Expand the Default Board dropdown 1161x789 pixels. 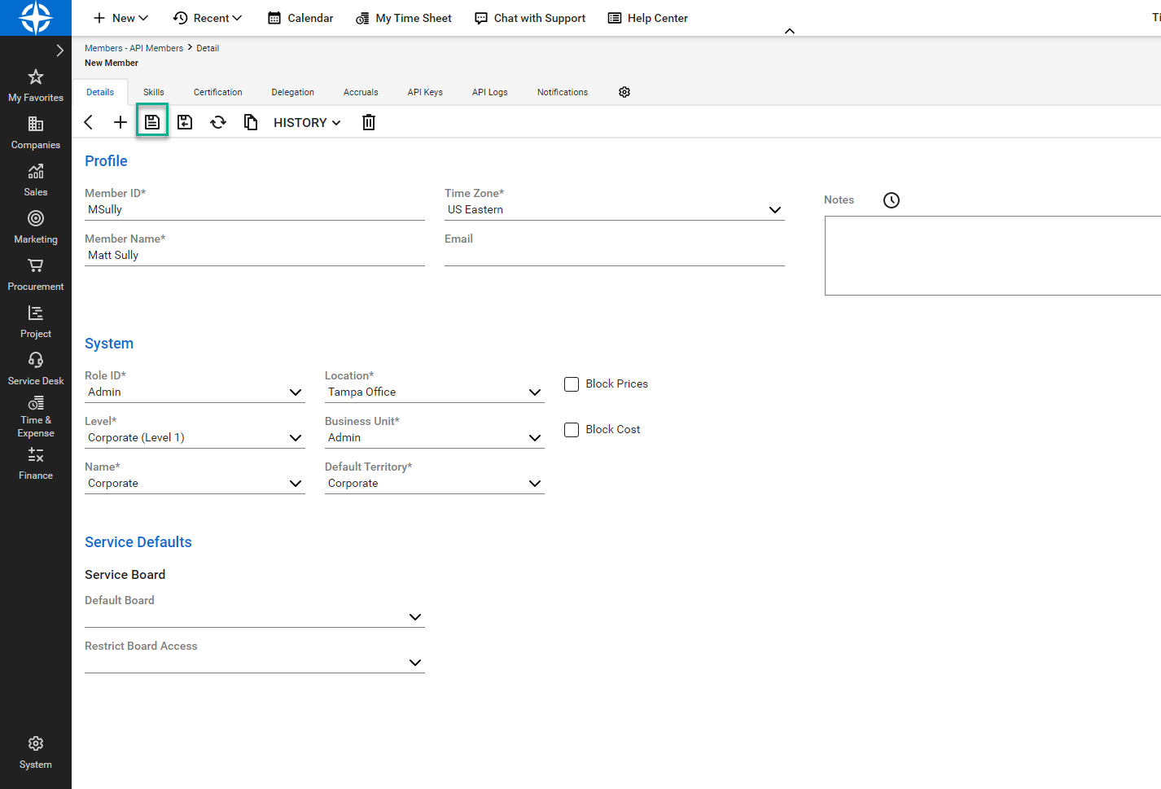pyautogui.click(x=414, y=617)
